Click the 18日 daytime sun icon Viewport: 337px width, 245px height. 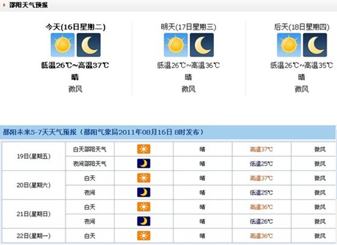pos(289,45)
